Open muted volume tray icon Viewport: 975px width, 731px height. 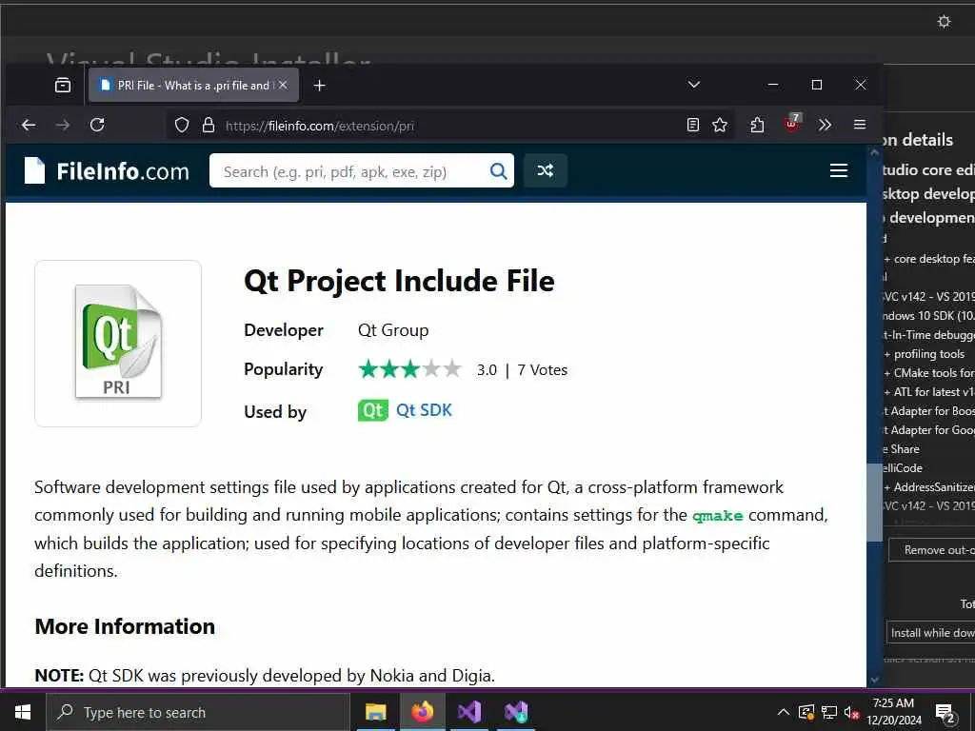tap(851, 712)
